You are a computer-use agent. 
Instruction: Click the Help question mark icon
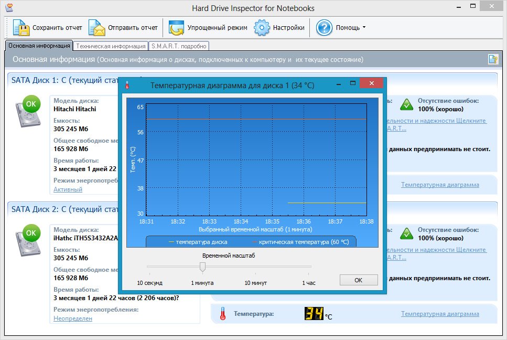[324, 27]
